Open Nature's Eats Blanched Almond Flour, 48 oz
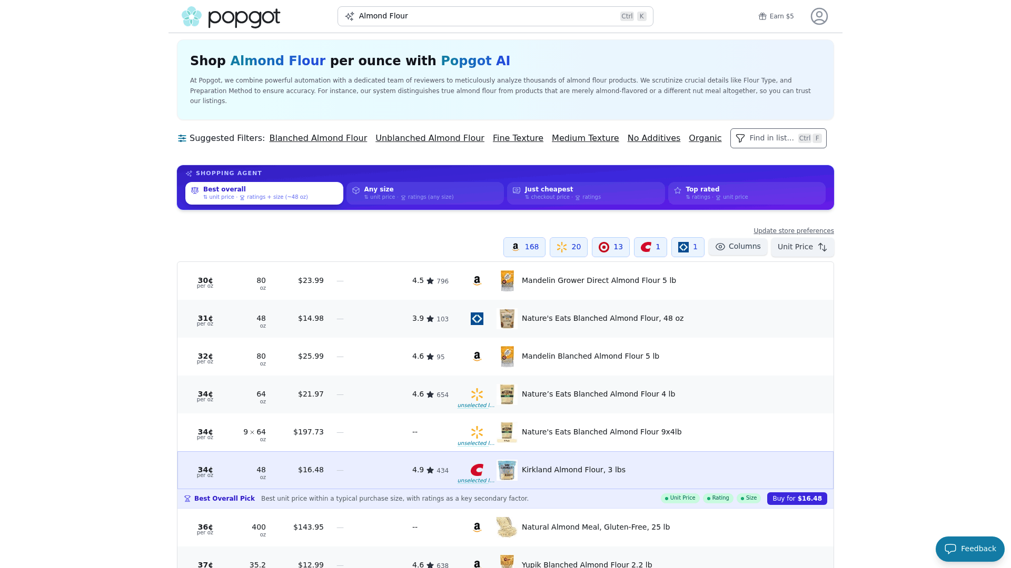This screenshot has height=568, width=1011. (x=602, y=318)
